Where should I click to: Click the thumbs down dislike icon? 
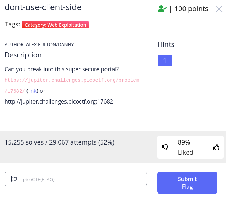(x=165, y=147)
